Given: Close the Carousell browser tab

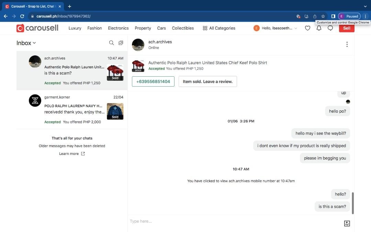Looking at the screenshot, I should 60,7.
